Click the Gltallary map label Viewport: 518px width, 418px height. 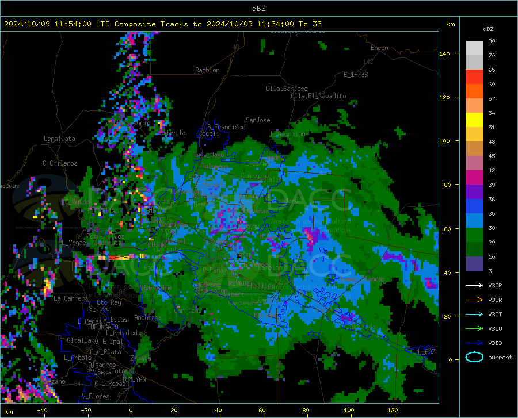(x=82, y=340)
